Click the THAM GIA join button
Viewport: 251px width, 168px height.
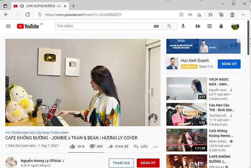click(x=121, y=163)
